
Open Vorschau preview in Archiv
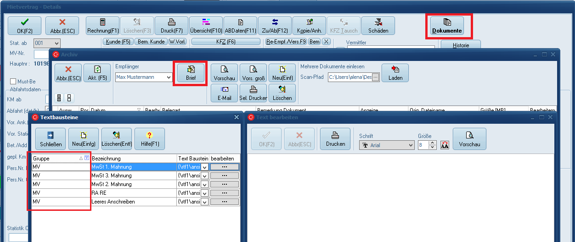point(225,73)
